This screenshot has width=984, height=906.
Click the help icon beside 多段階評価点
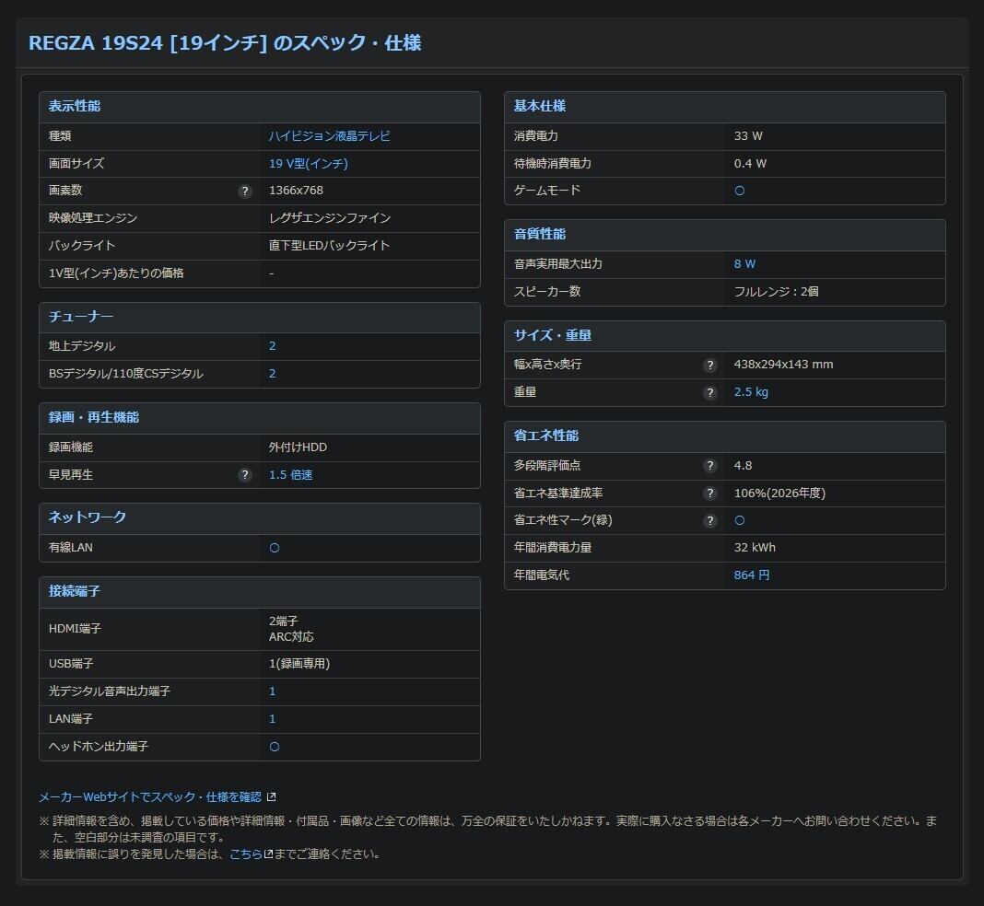coord(709,466)
